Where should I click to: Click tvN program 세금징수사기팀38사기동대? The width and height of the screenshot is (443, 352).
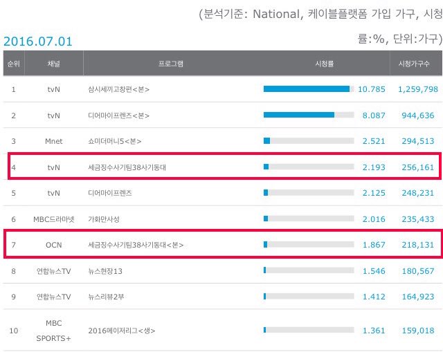(127, 167)
